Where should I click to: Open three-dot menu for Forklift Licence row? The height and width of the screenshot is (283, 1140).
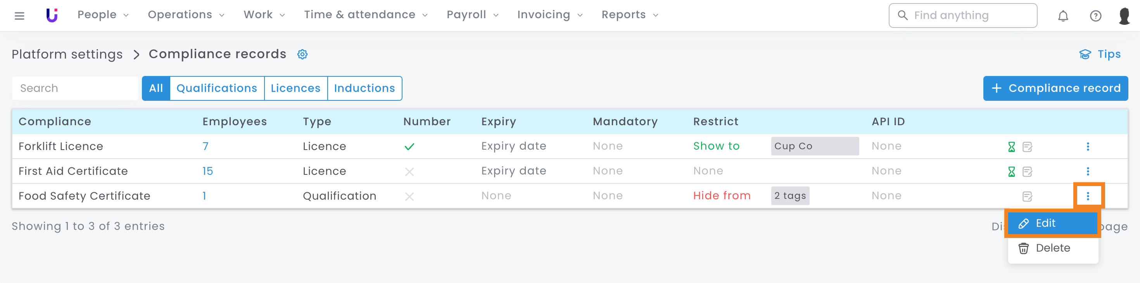click(1088, 147)
